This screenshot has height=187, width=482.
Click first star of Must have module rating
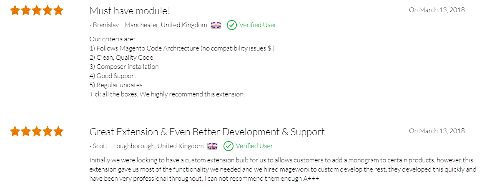15,10
